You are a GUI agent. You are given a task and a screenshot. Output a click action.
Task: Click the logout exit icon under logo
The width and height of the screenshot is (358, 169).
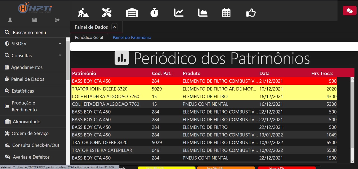(x=57, y=20)
